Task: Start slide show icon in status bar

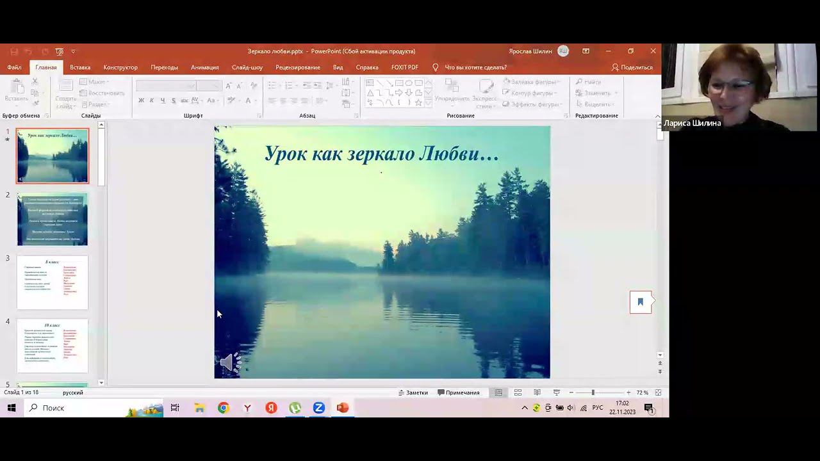Action: 557,392
